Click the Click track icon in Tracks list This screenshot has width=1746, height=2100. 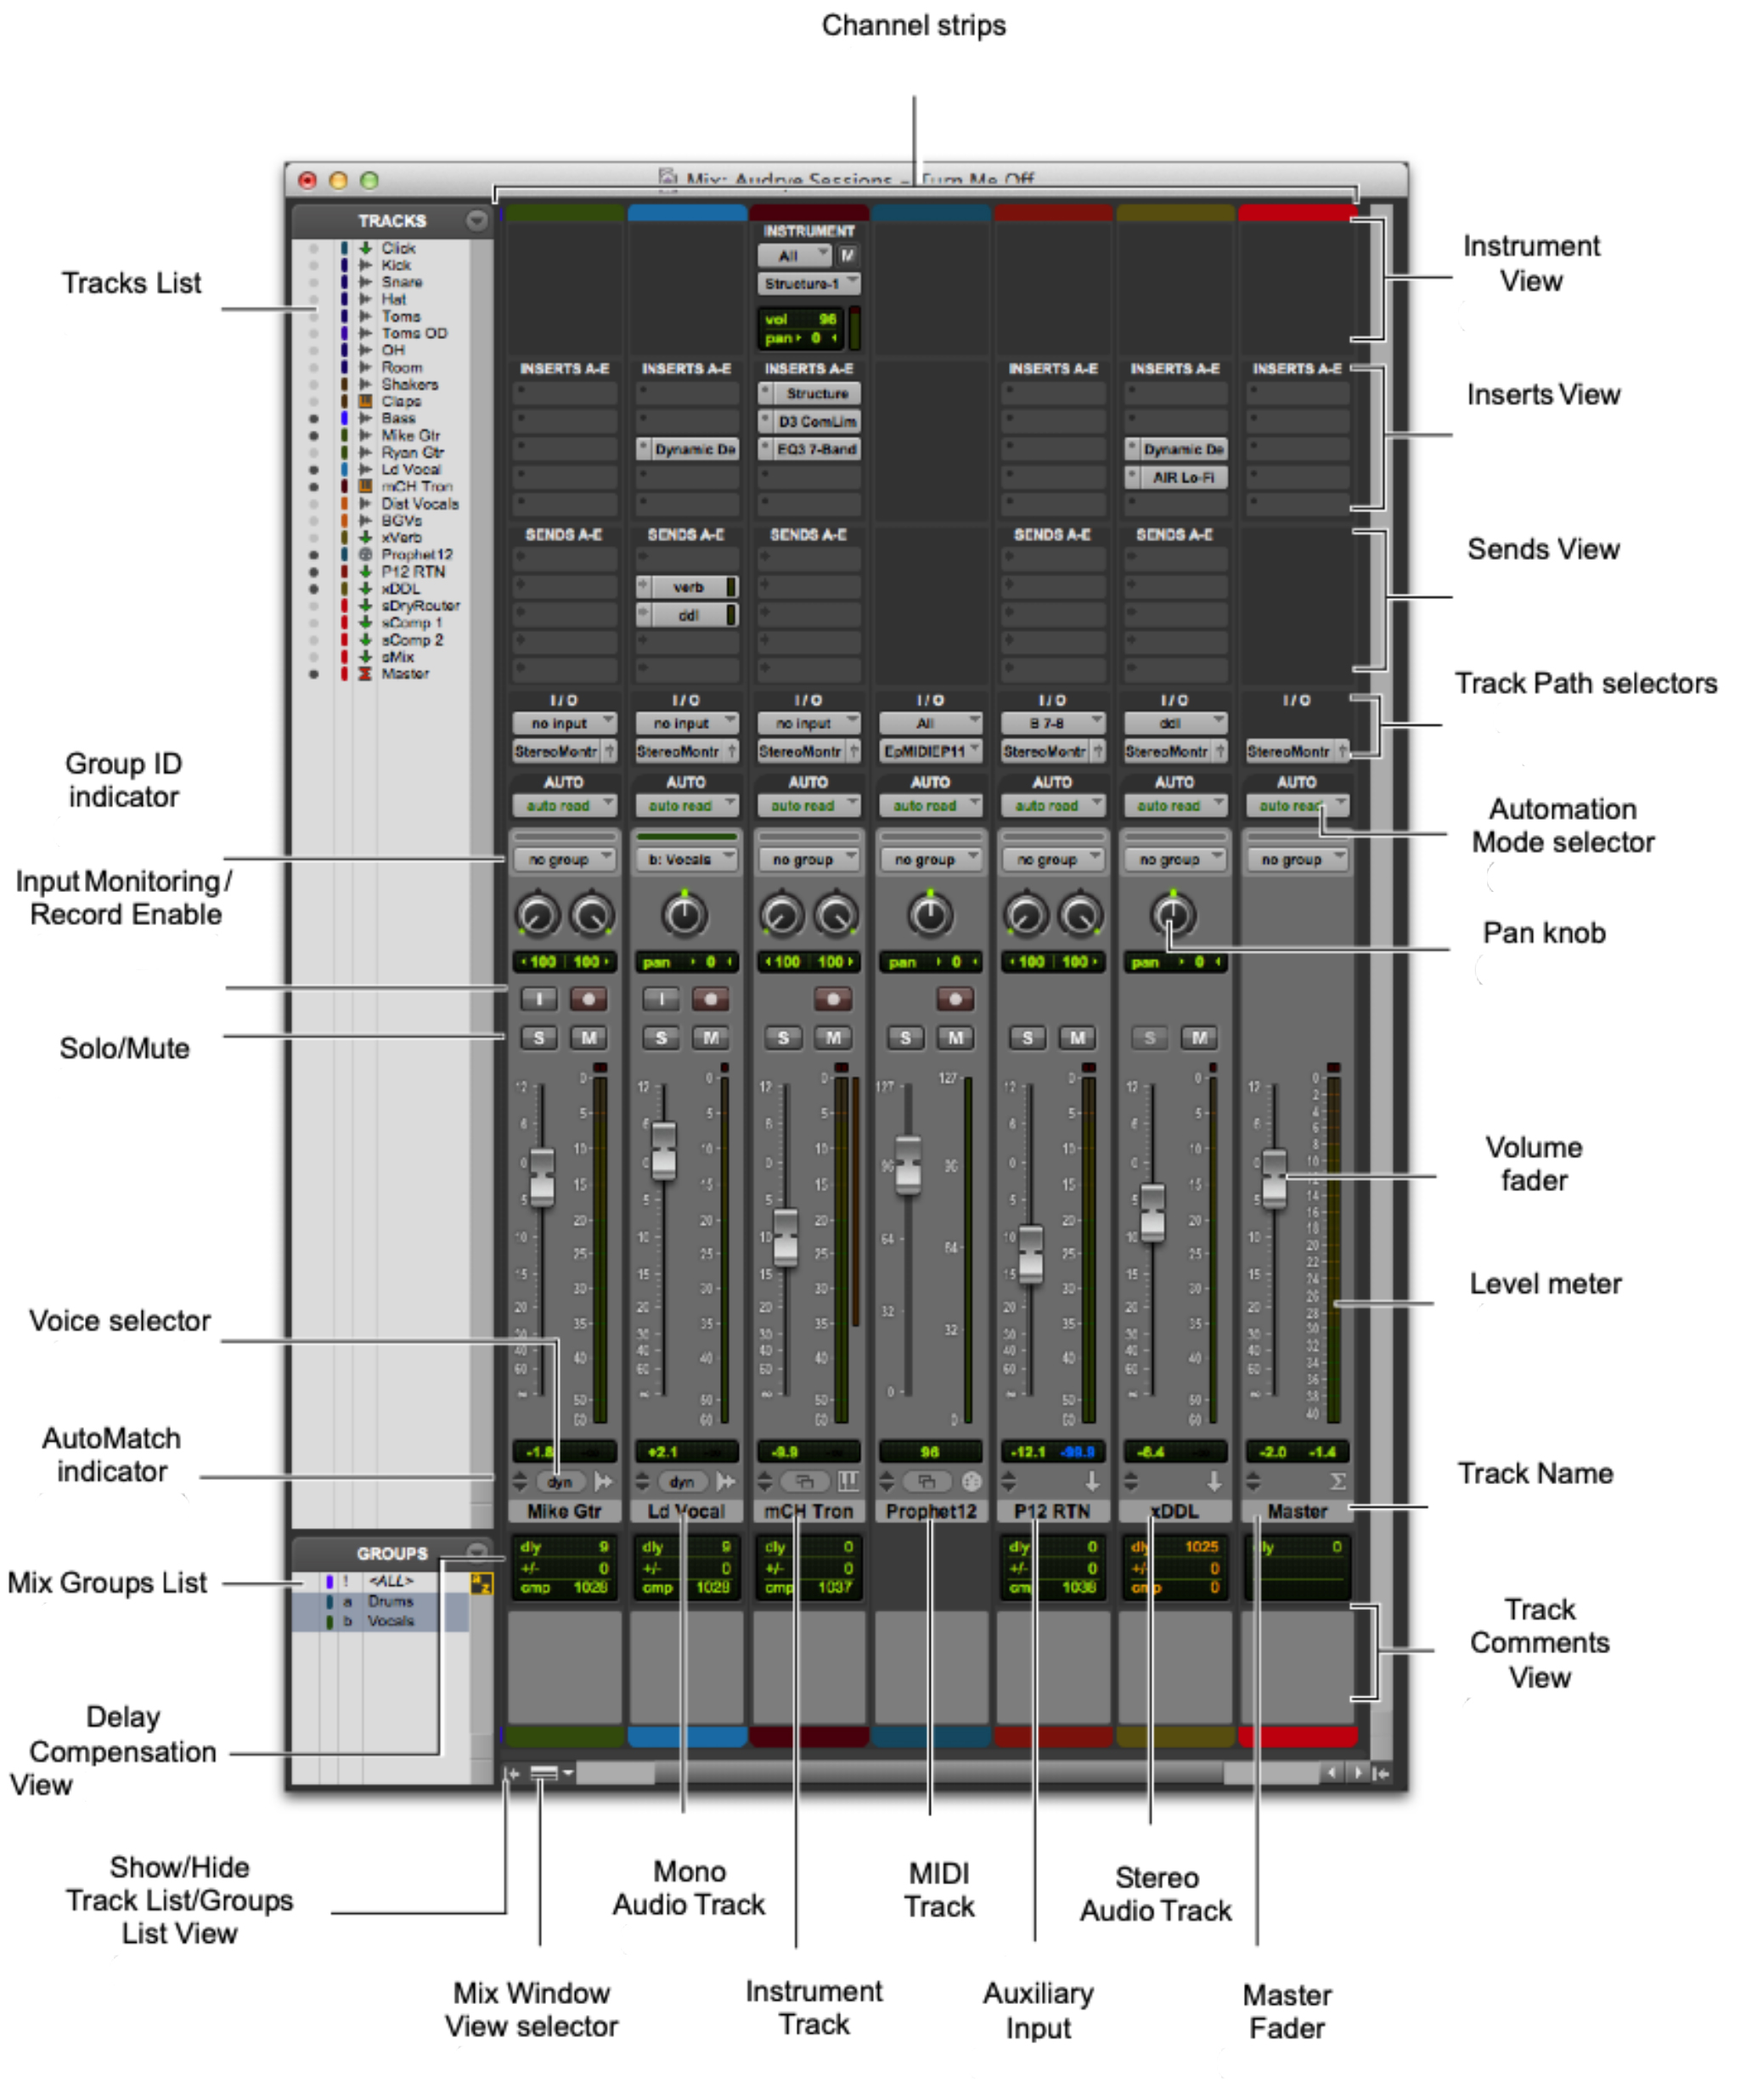coord(366,248)
